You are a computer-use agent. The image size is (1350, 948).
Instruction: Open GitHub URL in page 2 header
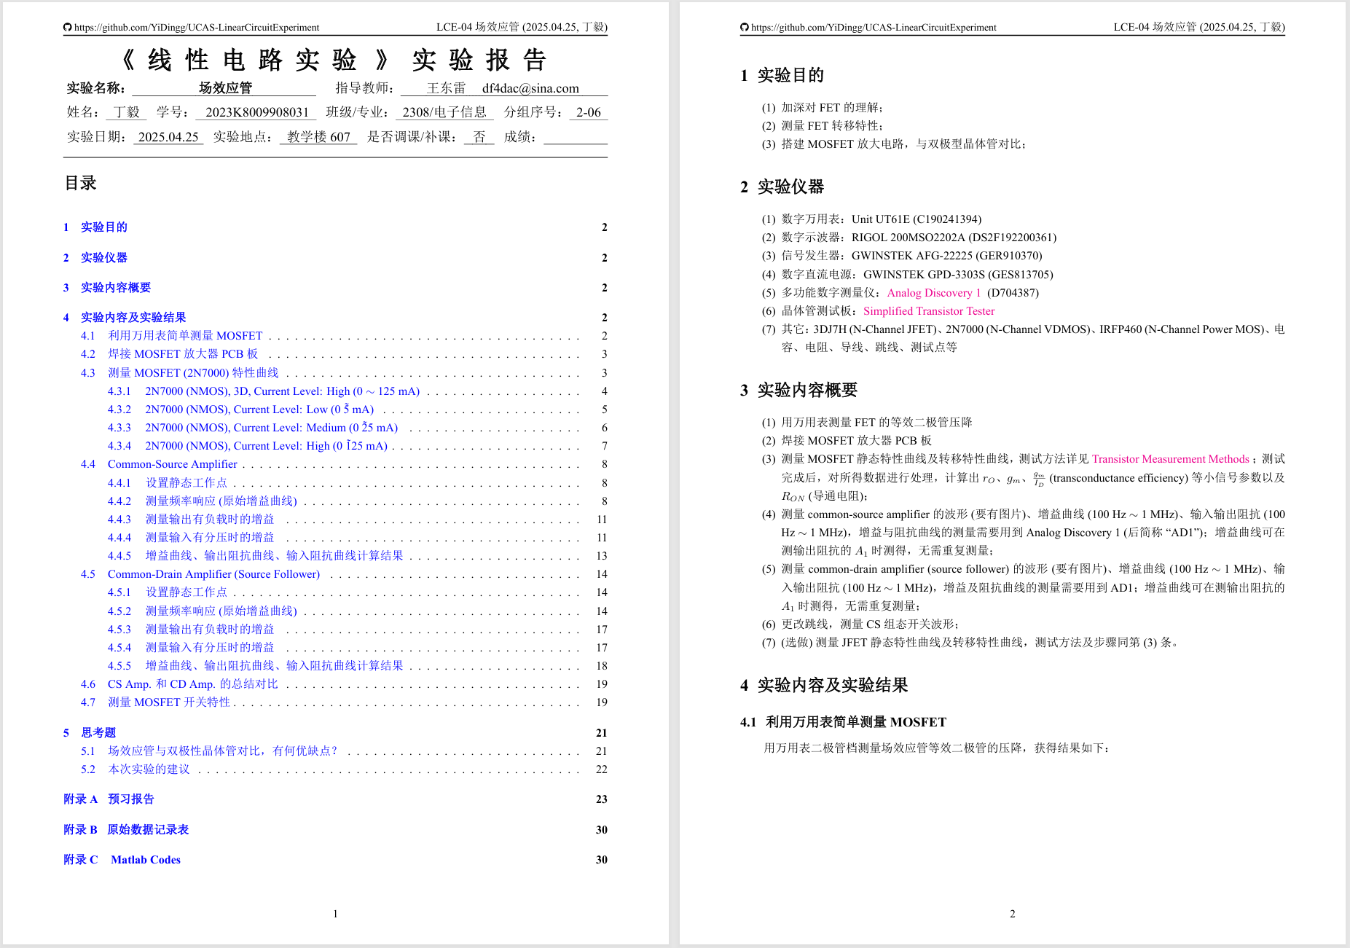874,28
